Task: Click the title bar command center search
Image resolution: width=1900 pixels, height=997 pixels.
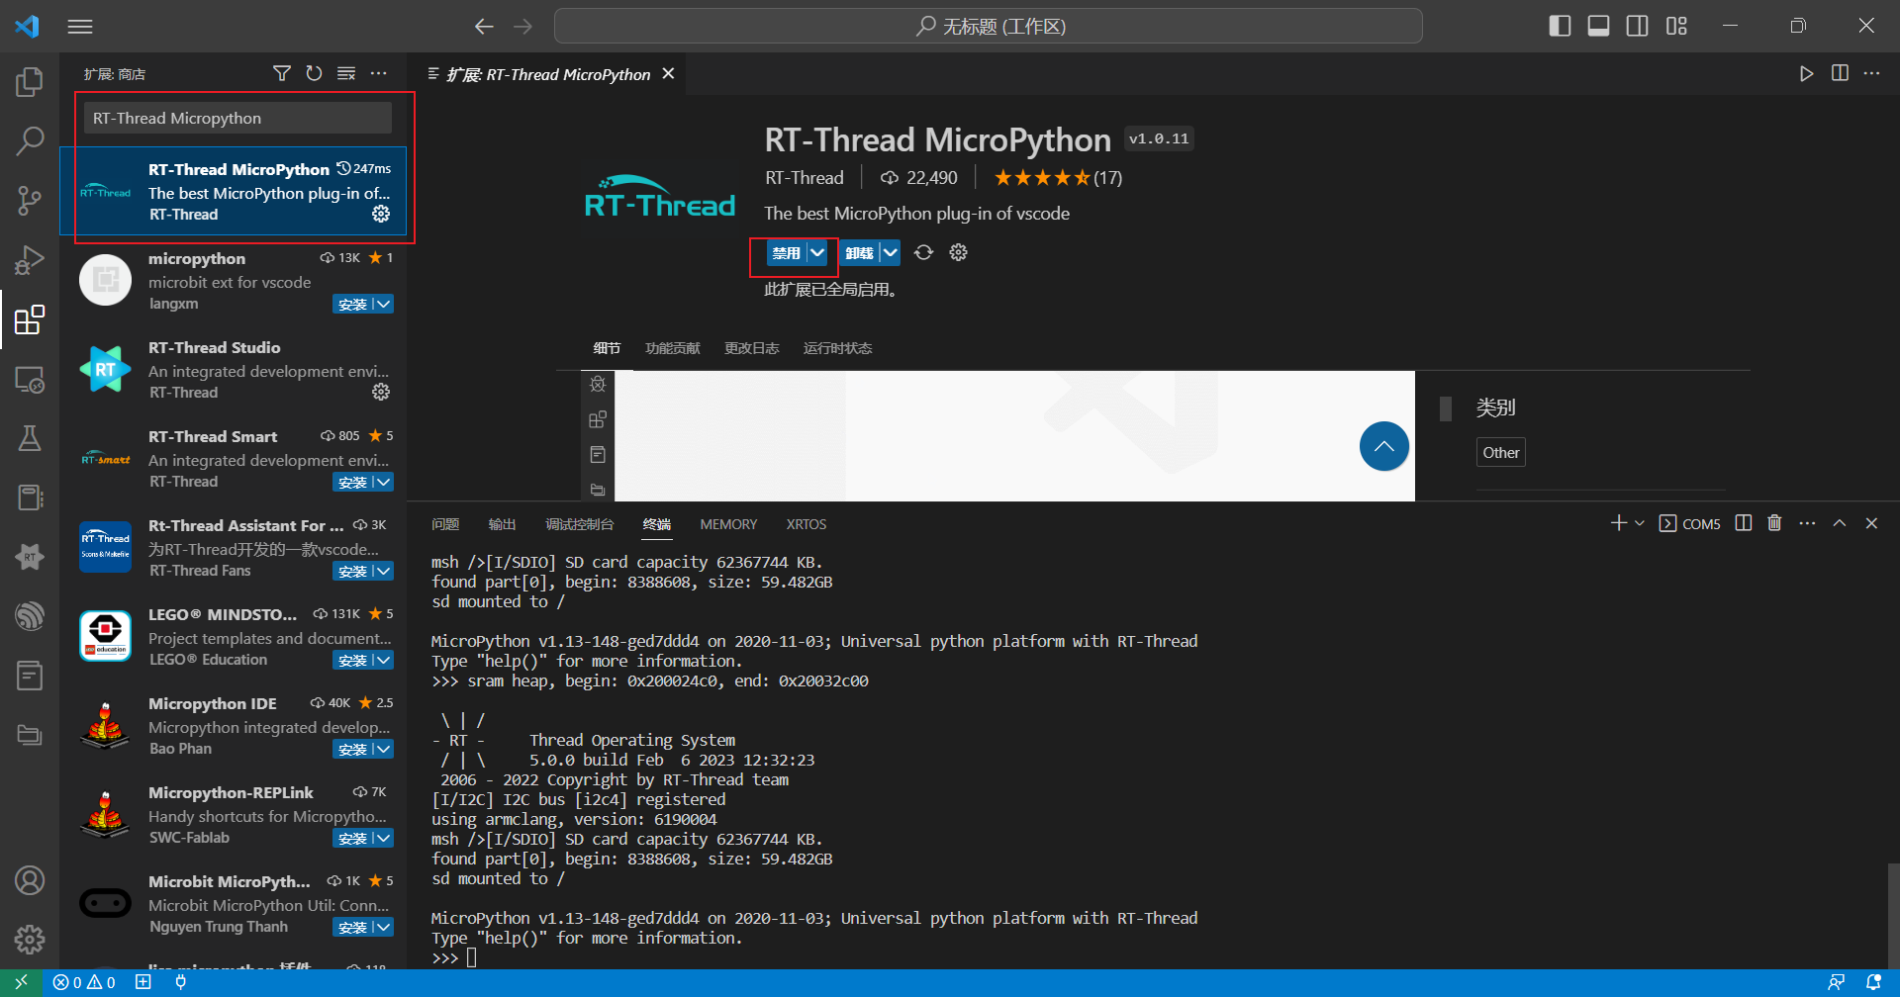Action: click(988, 26)
